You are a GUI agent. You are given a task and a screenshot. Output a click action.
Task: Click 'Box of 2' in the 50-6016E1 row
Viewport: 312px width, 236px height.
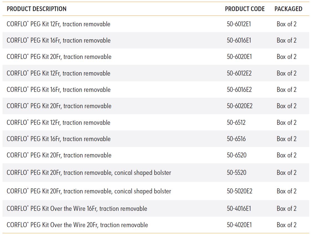coord(287,40)
